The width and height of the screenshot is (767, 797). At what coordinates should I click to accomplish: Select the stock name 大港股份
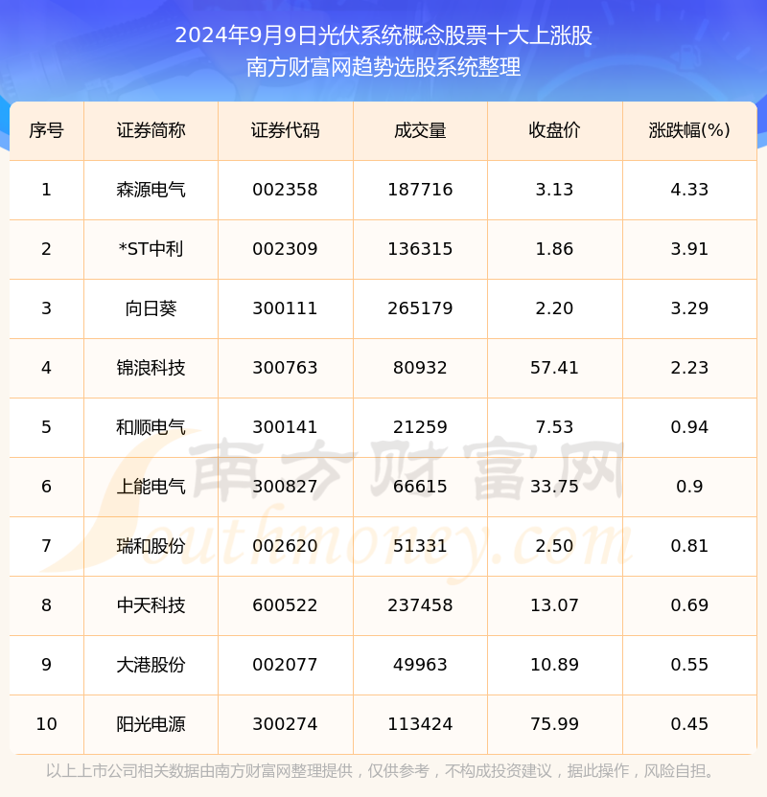click(x=151, y=665)
